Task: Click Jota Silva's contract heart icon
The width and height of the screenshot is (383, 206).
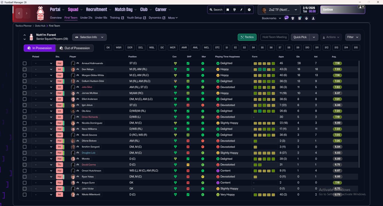Action: [176, 87]
